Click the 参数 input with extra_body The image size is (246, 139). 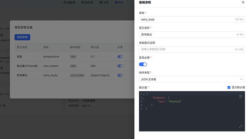[192, 20]
